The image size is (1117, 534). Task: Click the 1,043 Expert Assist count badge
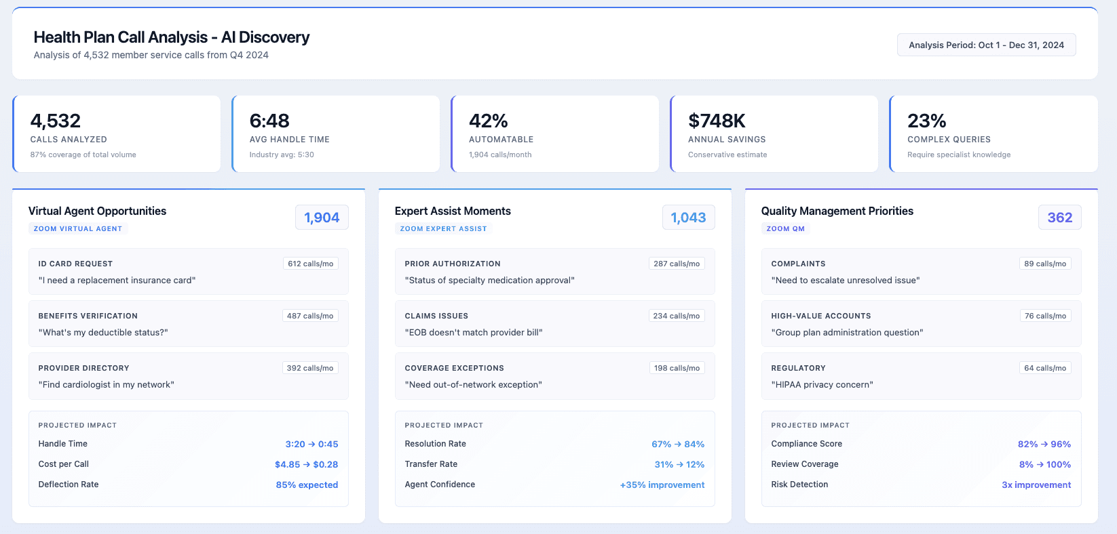(688, 218)
